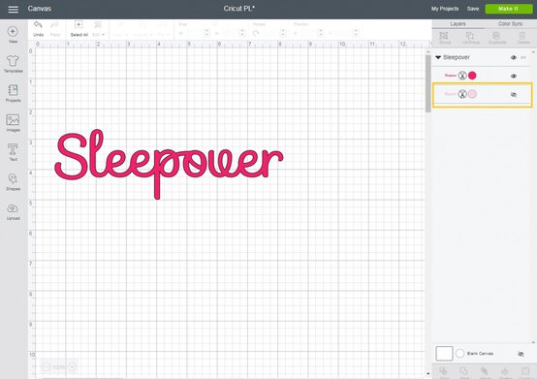
Task: Click the Attach tool icon
Action: pos(485,372)
